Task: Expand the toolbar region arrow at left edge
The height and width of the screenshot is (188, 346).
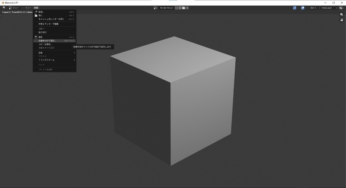Action: pos(1,16)
